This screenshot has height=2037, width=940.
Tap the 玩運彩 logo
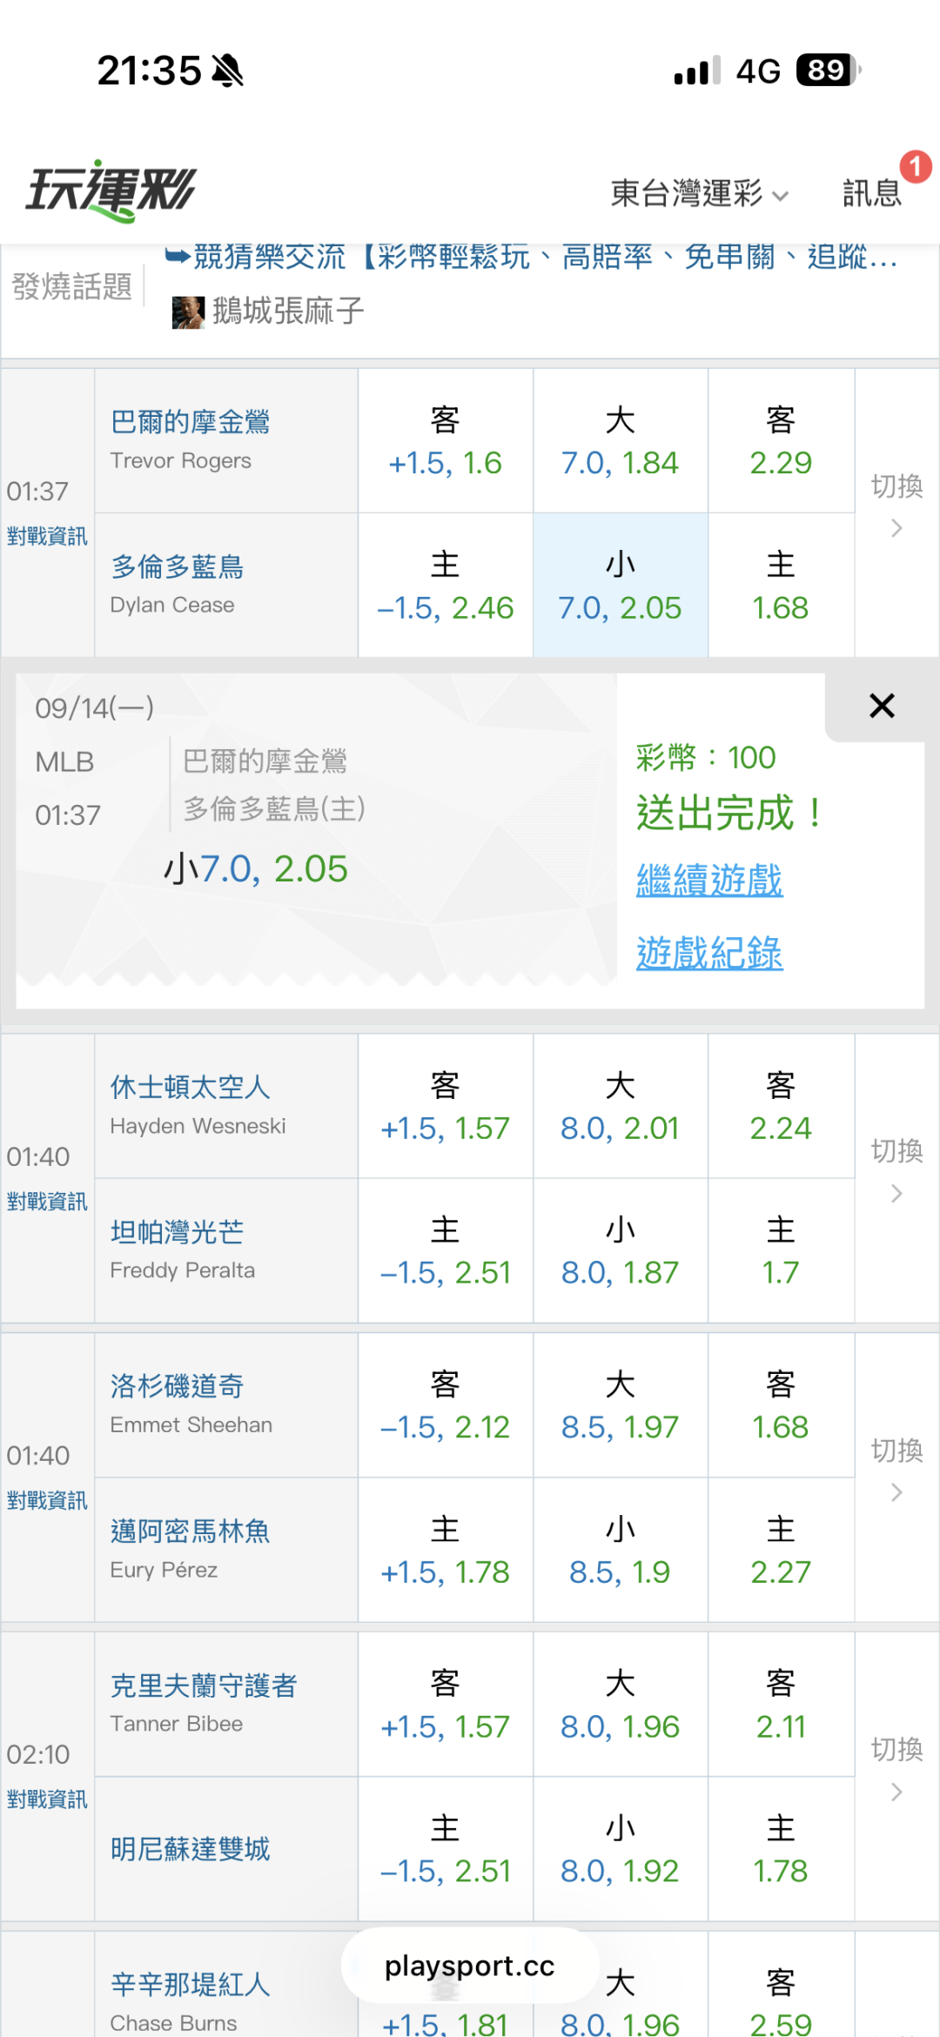click(111, 191)
